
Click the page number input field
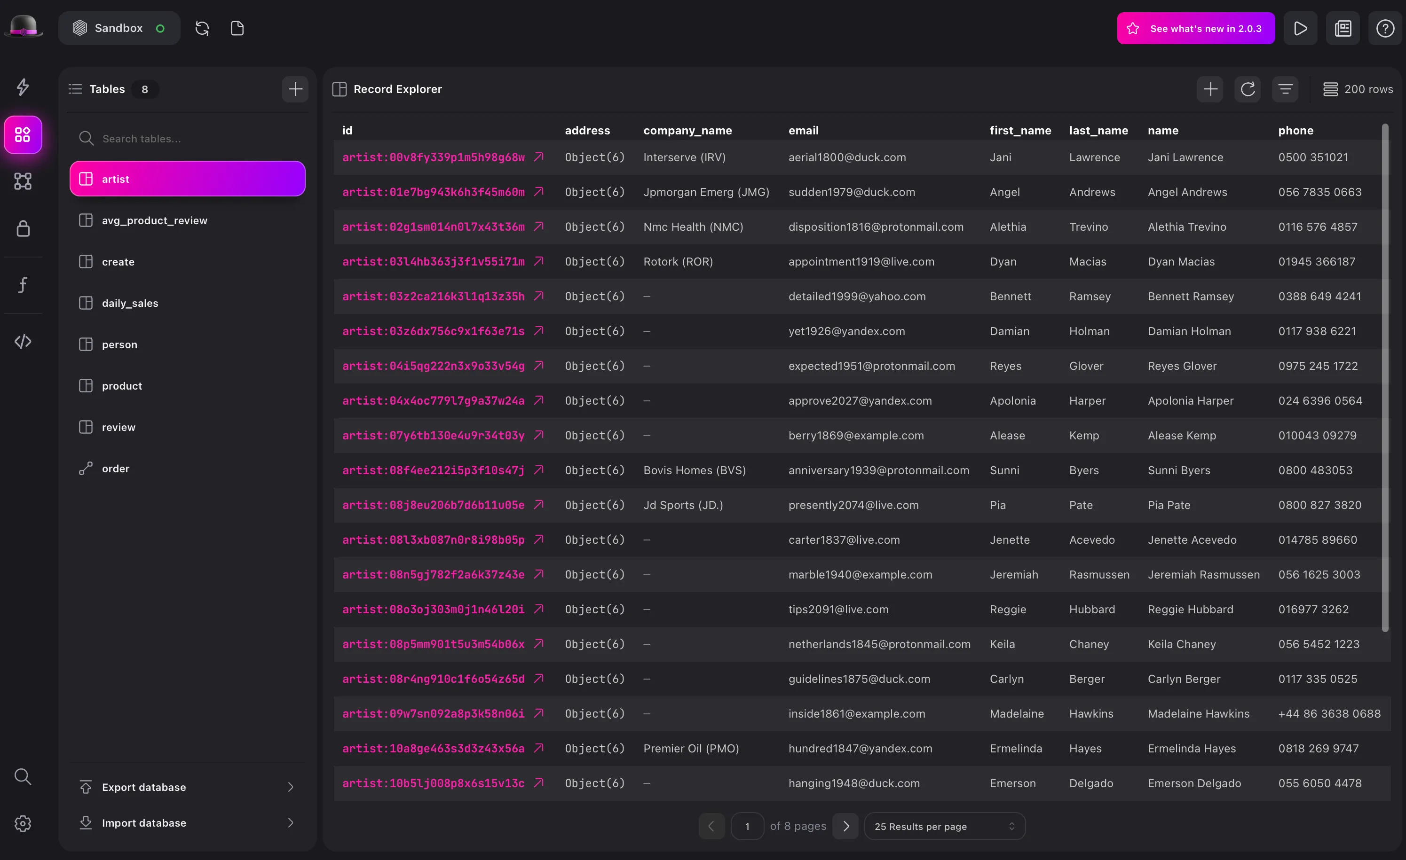pos(747,826)
